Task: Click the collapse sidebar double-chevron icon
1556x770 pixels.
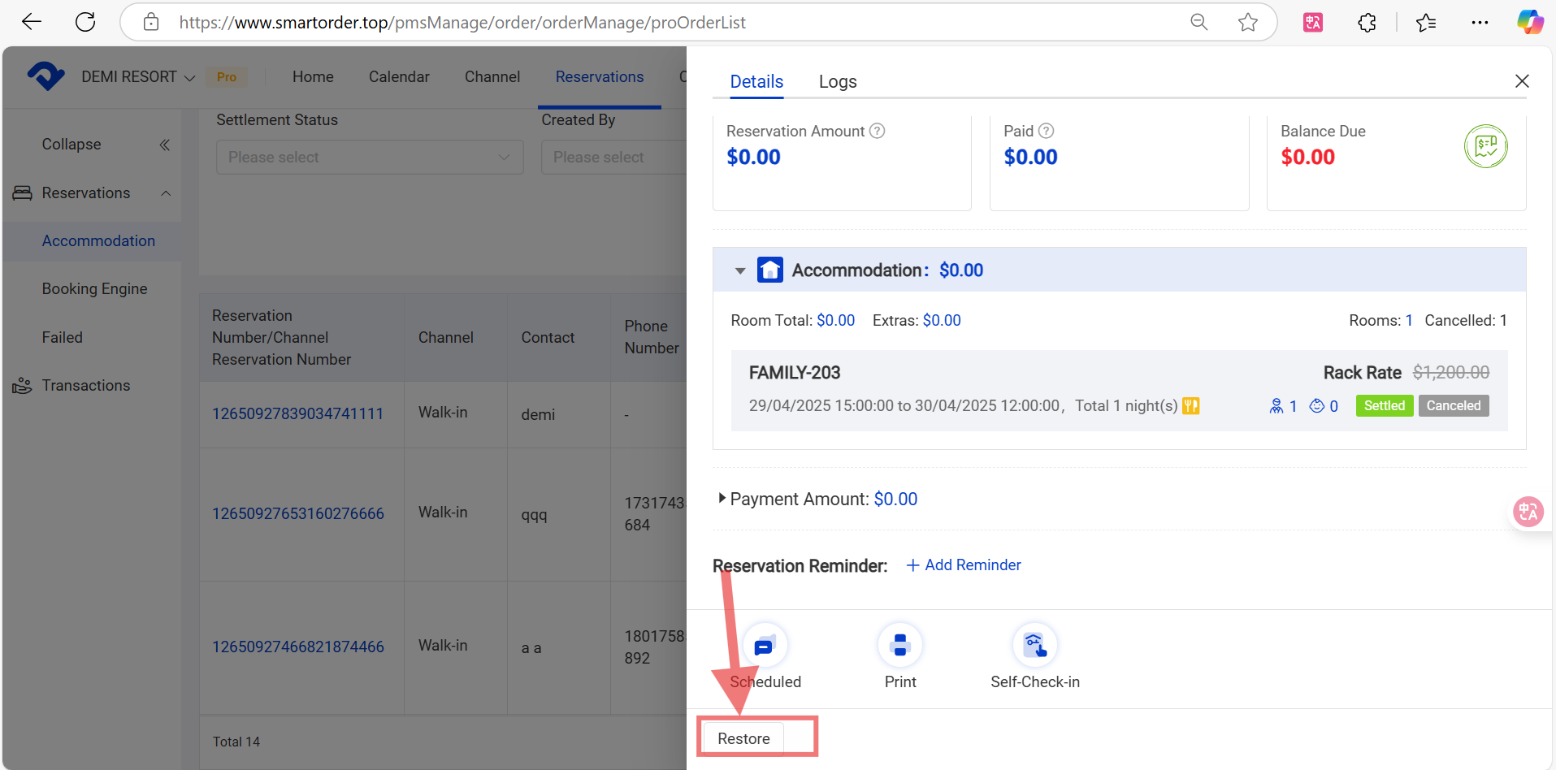Action: point(164,145)
